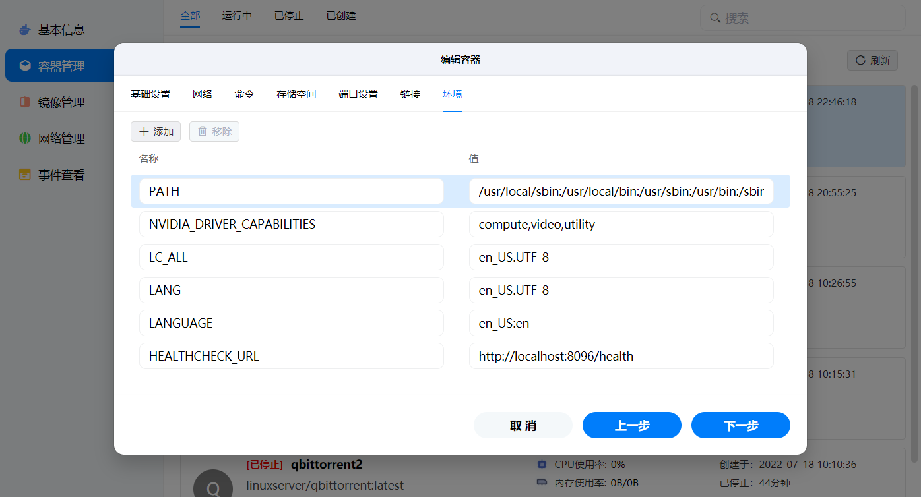Open the 命令 dialog tab
Viewport: 921px width, 497px height.
point(244,94)
